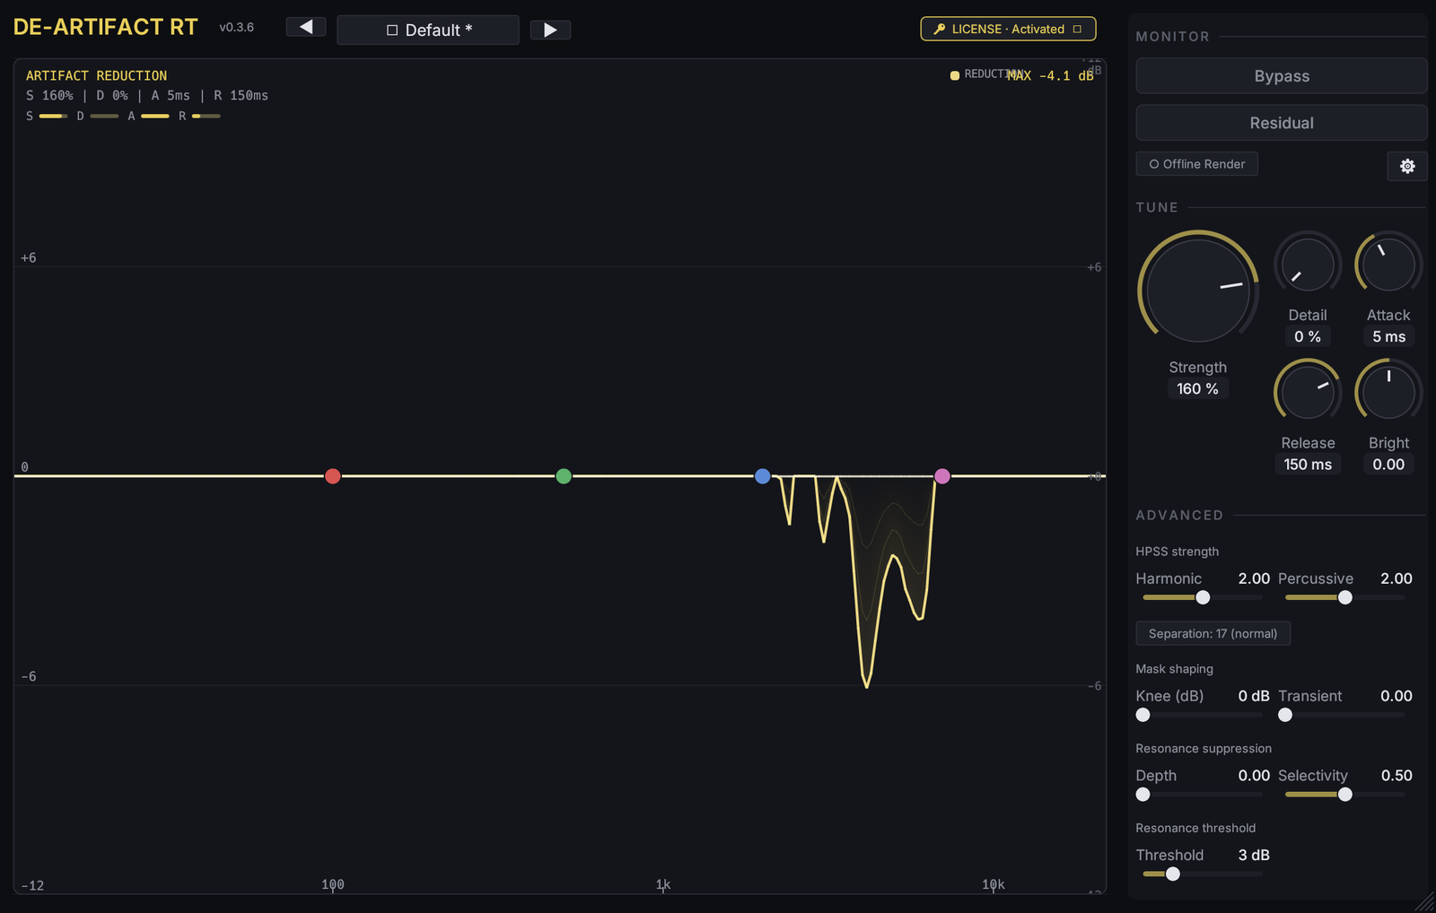
Task: Click the Threshold slider handle
Action: point(1173,874)
